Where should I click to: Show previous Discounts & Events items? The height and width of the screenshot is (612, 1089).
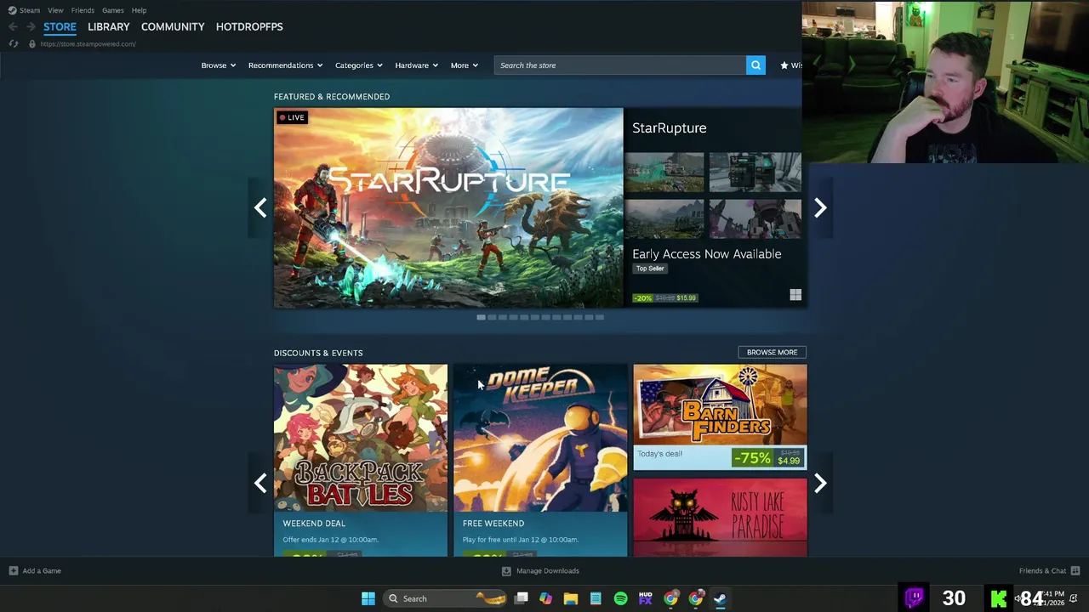[x=260, y=483]
